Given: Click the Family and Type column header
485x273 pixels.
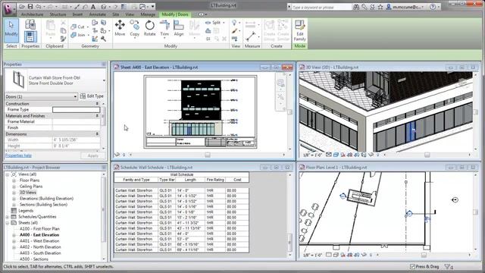Looking at the screenshot, I should [136, 180].
